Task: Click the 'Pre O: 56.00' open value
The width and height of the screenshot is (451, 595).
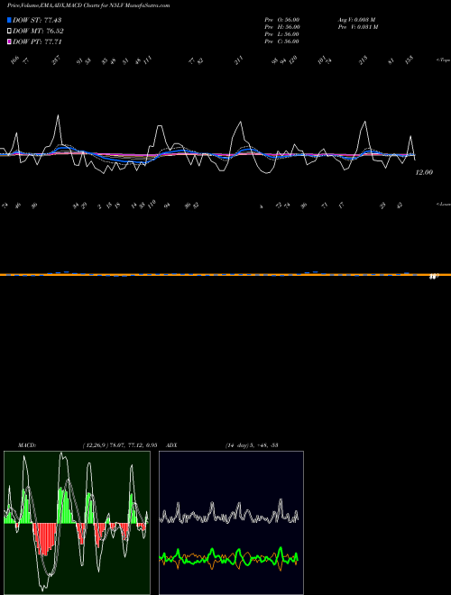Action: pyautogui.click(x=282, y=19)
